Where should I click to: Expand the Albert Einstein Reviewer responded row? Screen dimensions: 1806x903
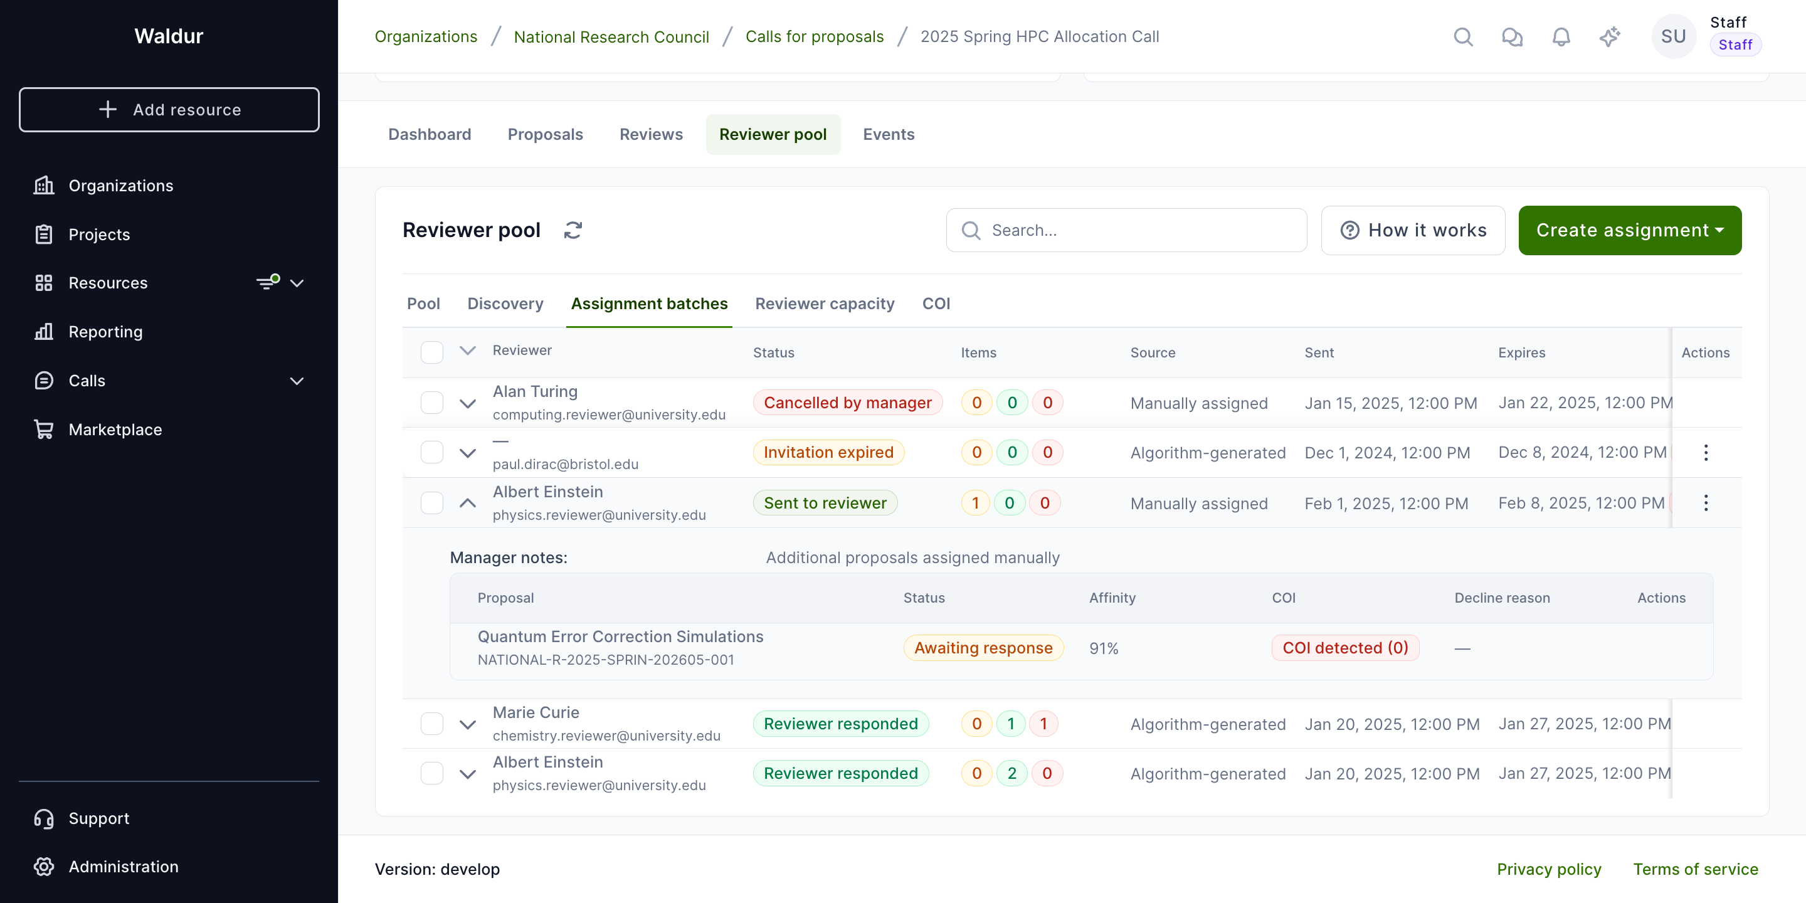tap(468, 774)
